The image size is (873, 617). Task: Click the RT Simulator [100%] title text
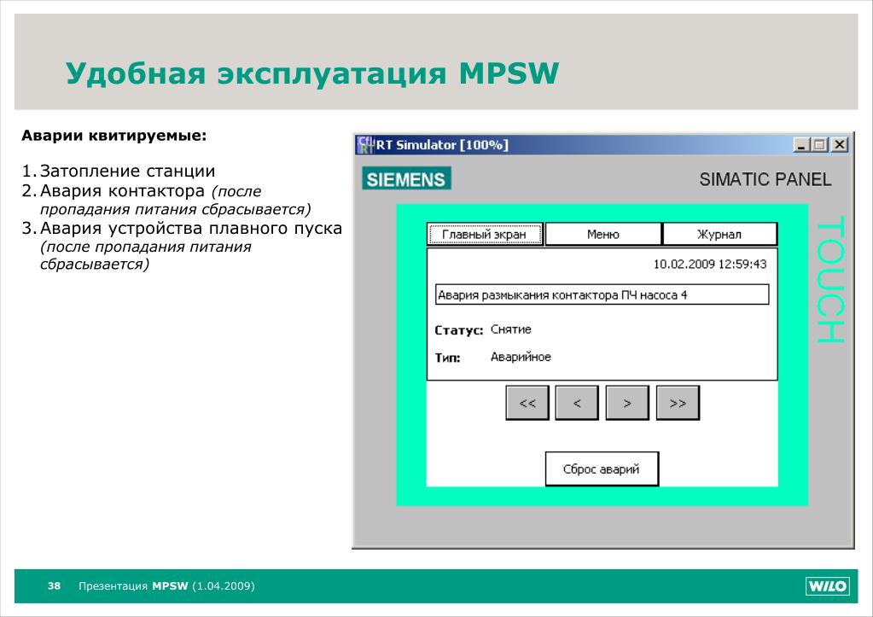click(x=442, y=145)
